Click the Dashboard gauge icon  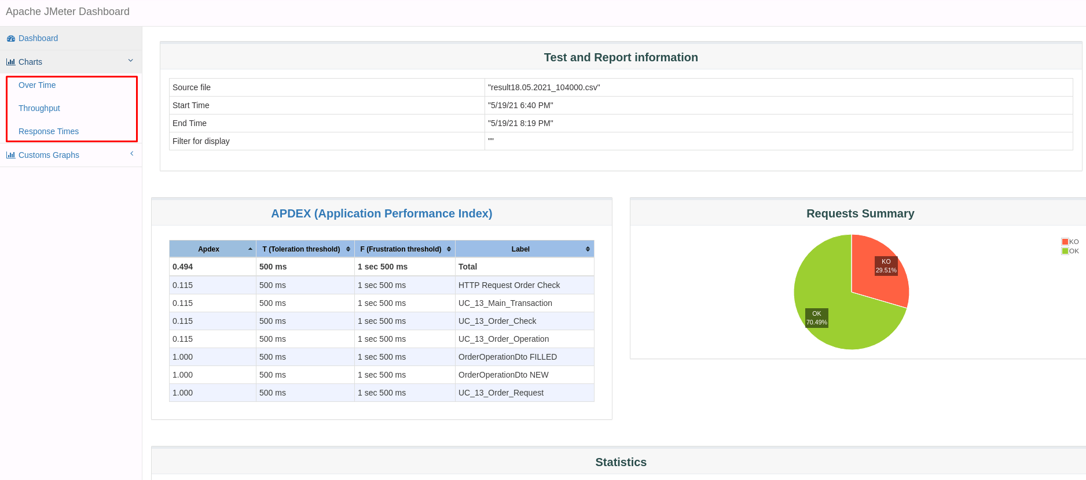(11, 39)
